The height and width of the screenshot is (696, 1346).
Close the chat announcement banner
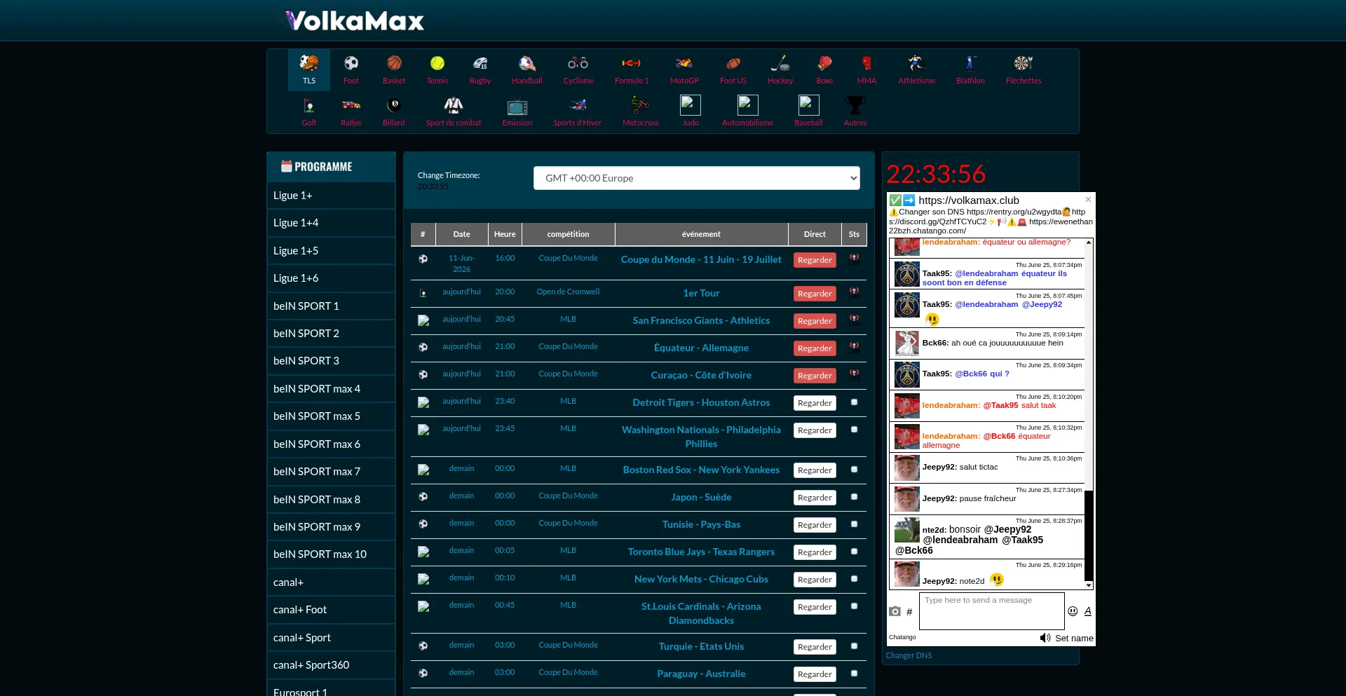click(x=1088, y=200)
